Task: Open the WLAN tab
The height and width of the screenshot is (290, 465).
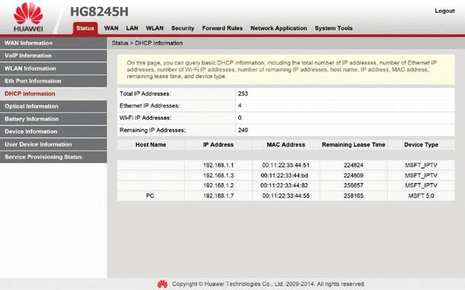Action: [x=154, y=28]
